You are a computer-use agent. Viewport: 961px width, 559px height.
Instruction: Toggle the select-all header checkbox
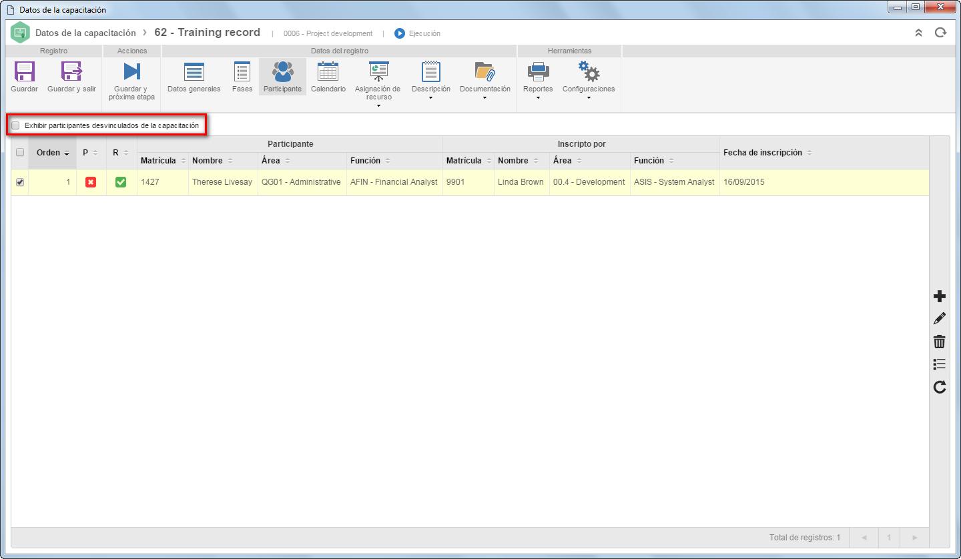(x=20, y=153)
